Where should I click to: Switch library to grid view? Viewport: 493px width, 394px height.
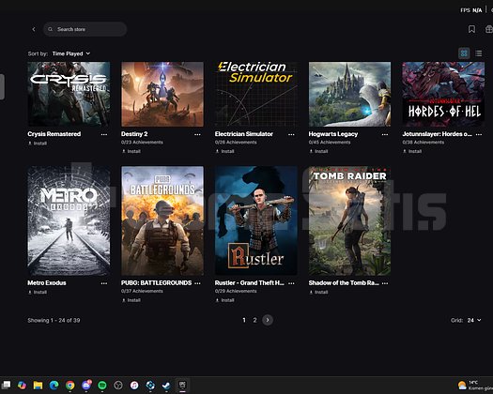coord(464,53)
